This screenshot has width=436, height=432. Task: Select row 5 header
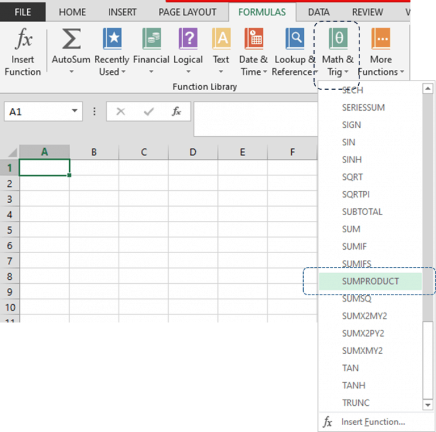(10, 230)
